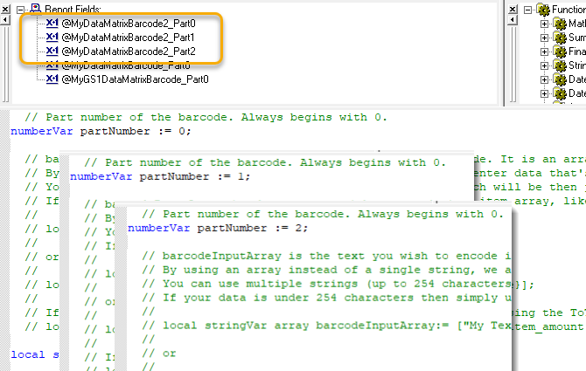
Task: Collapse the Report Fields tree node
Action: pos(21,10)
